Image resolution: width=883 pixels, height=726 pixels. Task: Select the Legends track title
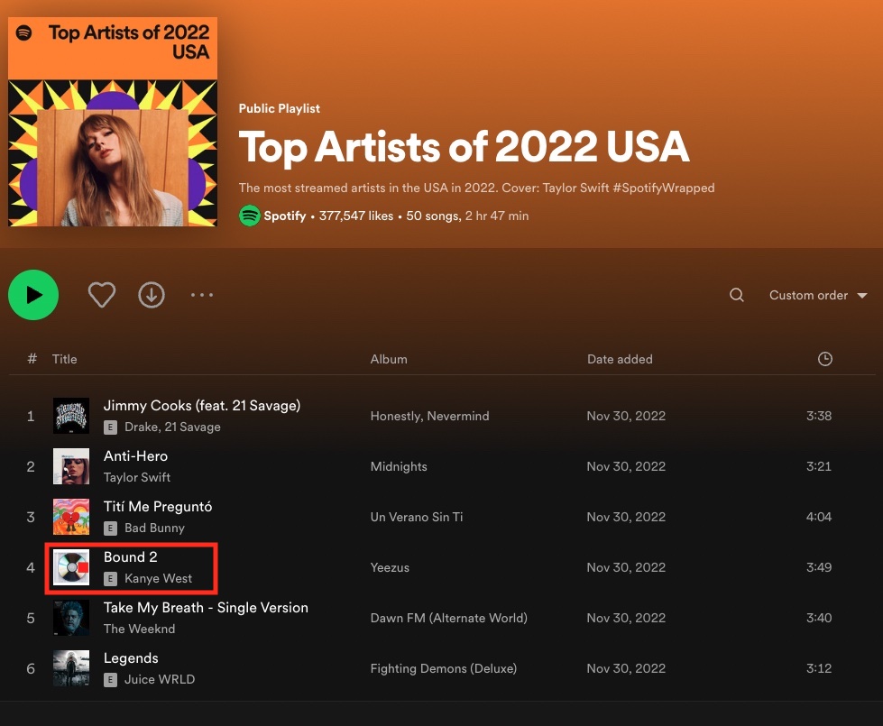point(131,658)
